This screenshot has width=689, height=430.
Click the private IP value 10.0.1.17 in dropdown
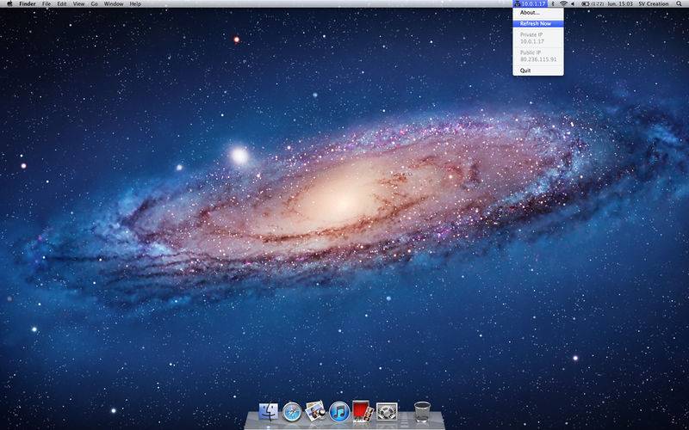(x=532, y=41)
